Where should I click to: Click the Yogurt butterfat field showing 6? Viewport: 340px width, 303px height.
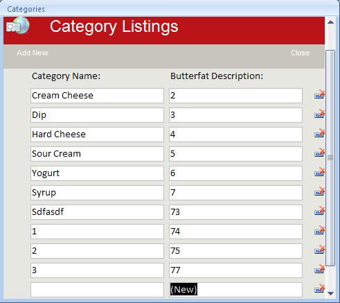235,173
